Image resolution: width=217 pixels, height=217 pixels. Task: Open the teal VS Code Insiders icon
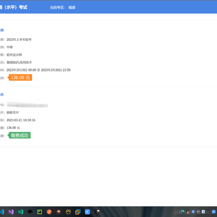point(20,212)
